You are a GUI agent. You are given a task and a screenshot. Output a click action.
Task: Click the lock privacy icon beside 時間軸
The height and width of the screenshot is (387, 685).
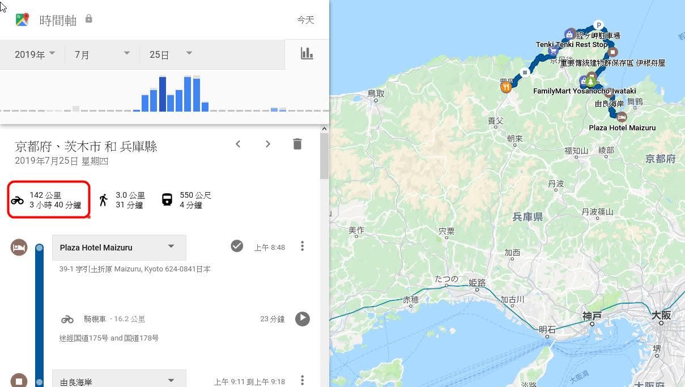88,19
